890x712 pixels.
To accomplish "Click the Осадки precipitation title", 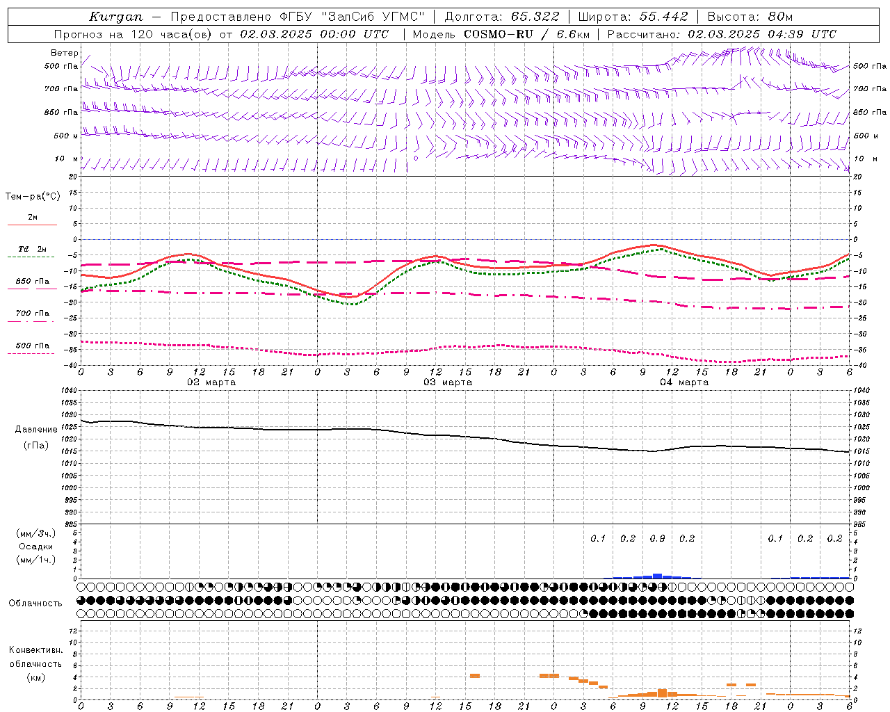I will pyautogui.click(x=36, y=547).
